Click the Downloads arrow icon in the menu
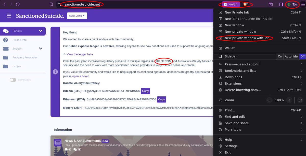 [220, 77]
